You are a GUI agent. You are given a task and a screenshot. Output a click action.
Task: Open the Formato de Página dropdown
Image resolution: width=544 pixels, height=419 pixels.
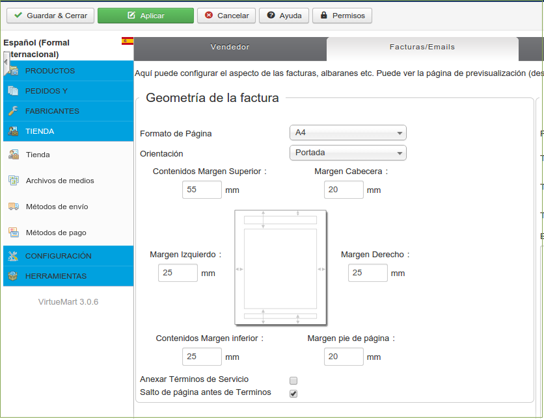[x=348, y=133]
